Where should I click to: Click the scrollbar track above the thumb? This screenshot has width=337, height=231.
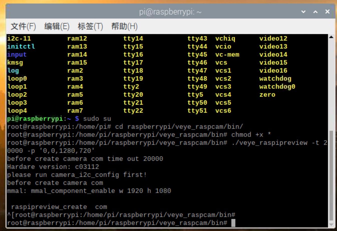(x=331, y=83)
